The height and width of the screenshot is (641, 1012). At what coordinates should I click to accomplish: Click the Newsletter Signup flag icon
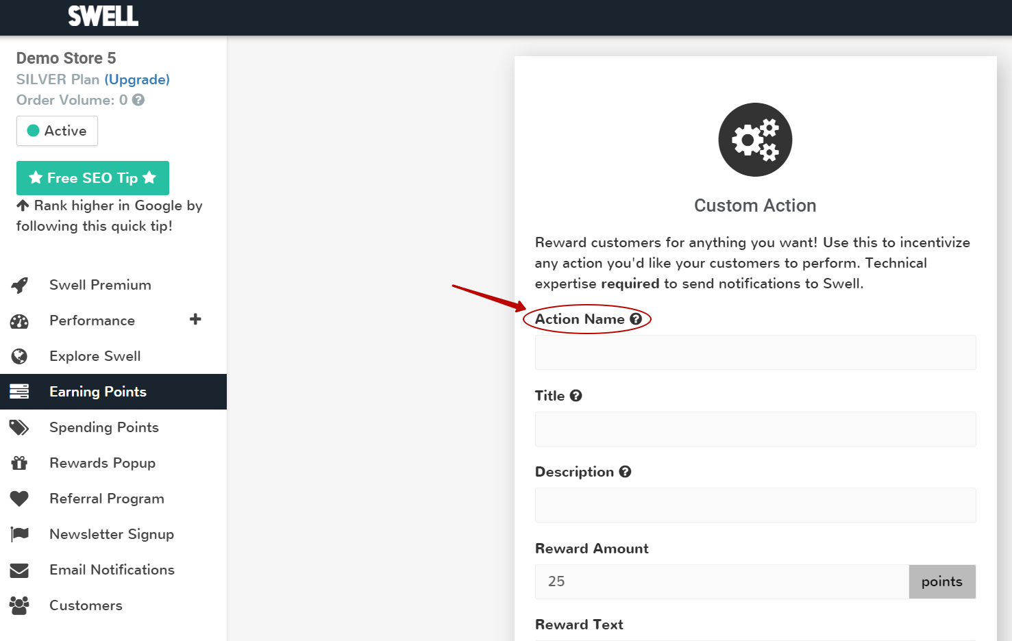[19, 534]
